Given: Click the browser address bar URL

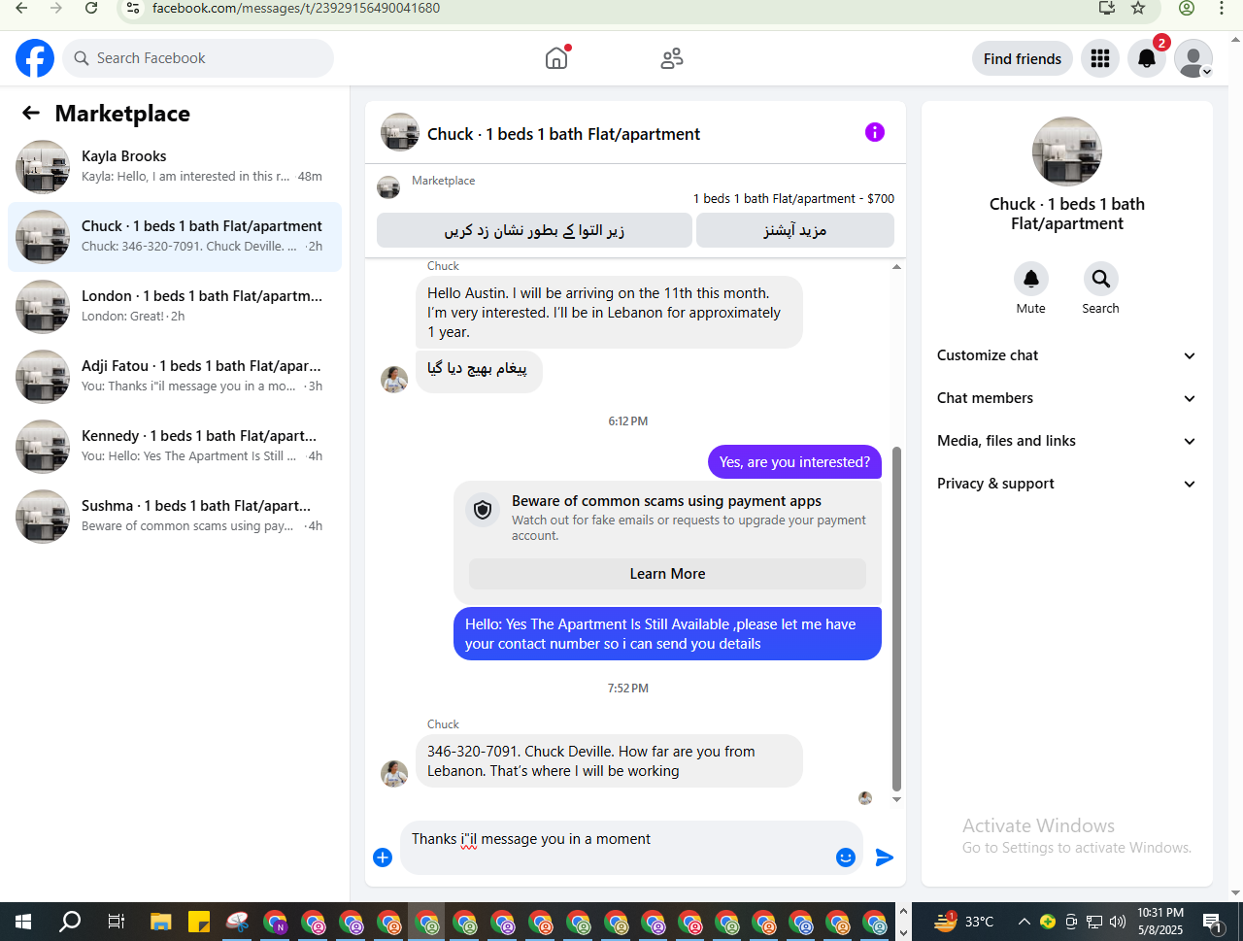Looking at the screenshot, I should (x=296, y=8).
